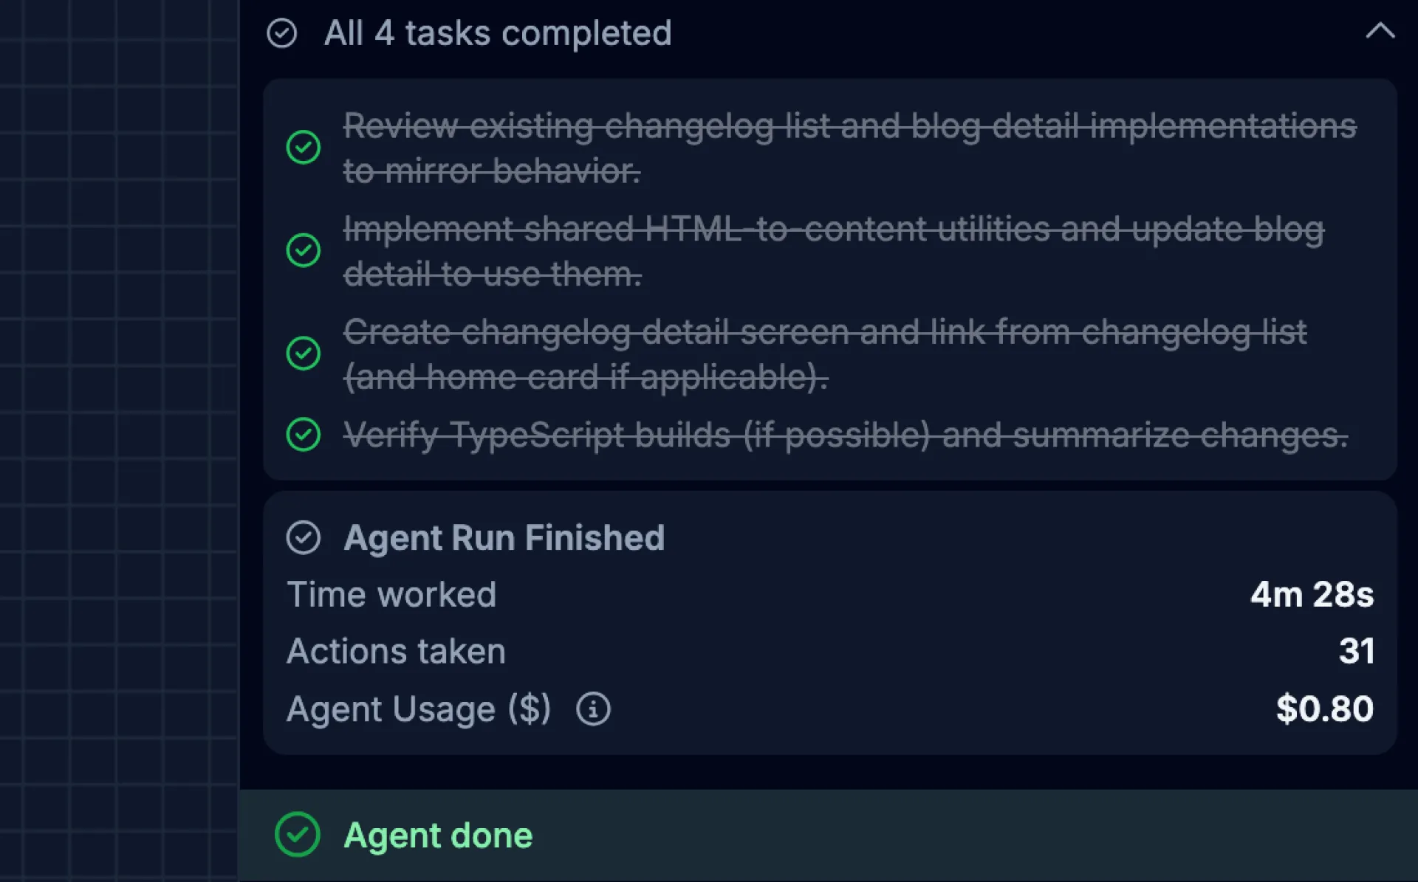Click the check icon next to 'Verify TypeScript builds'
This screenshot has width=1418, height=882.
[x=303, y=435]
